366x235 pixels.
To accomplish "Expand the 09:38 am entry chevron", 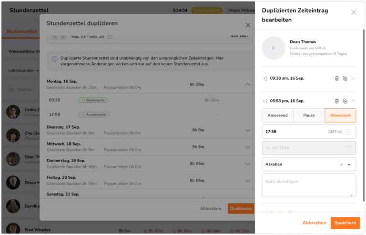I will coord(353,78).
